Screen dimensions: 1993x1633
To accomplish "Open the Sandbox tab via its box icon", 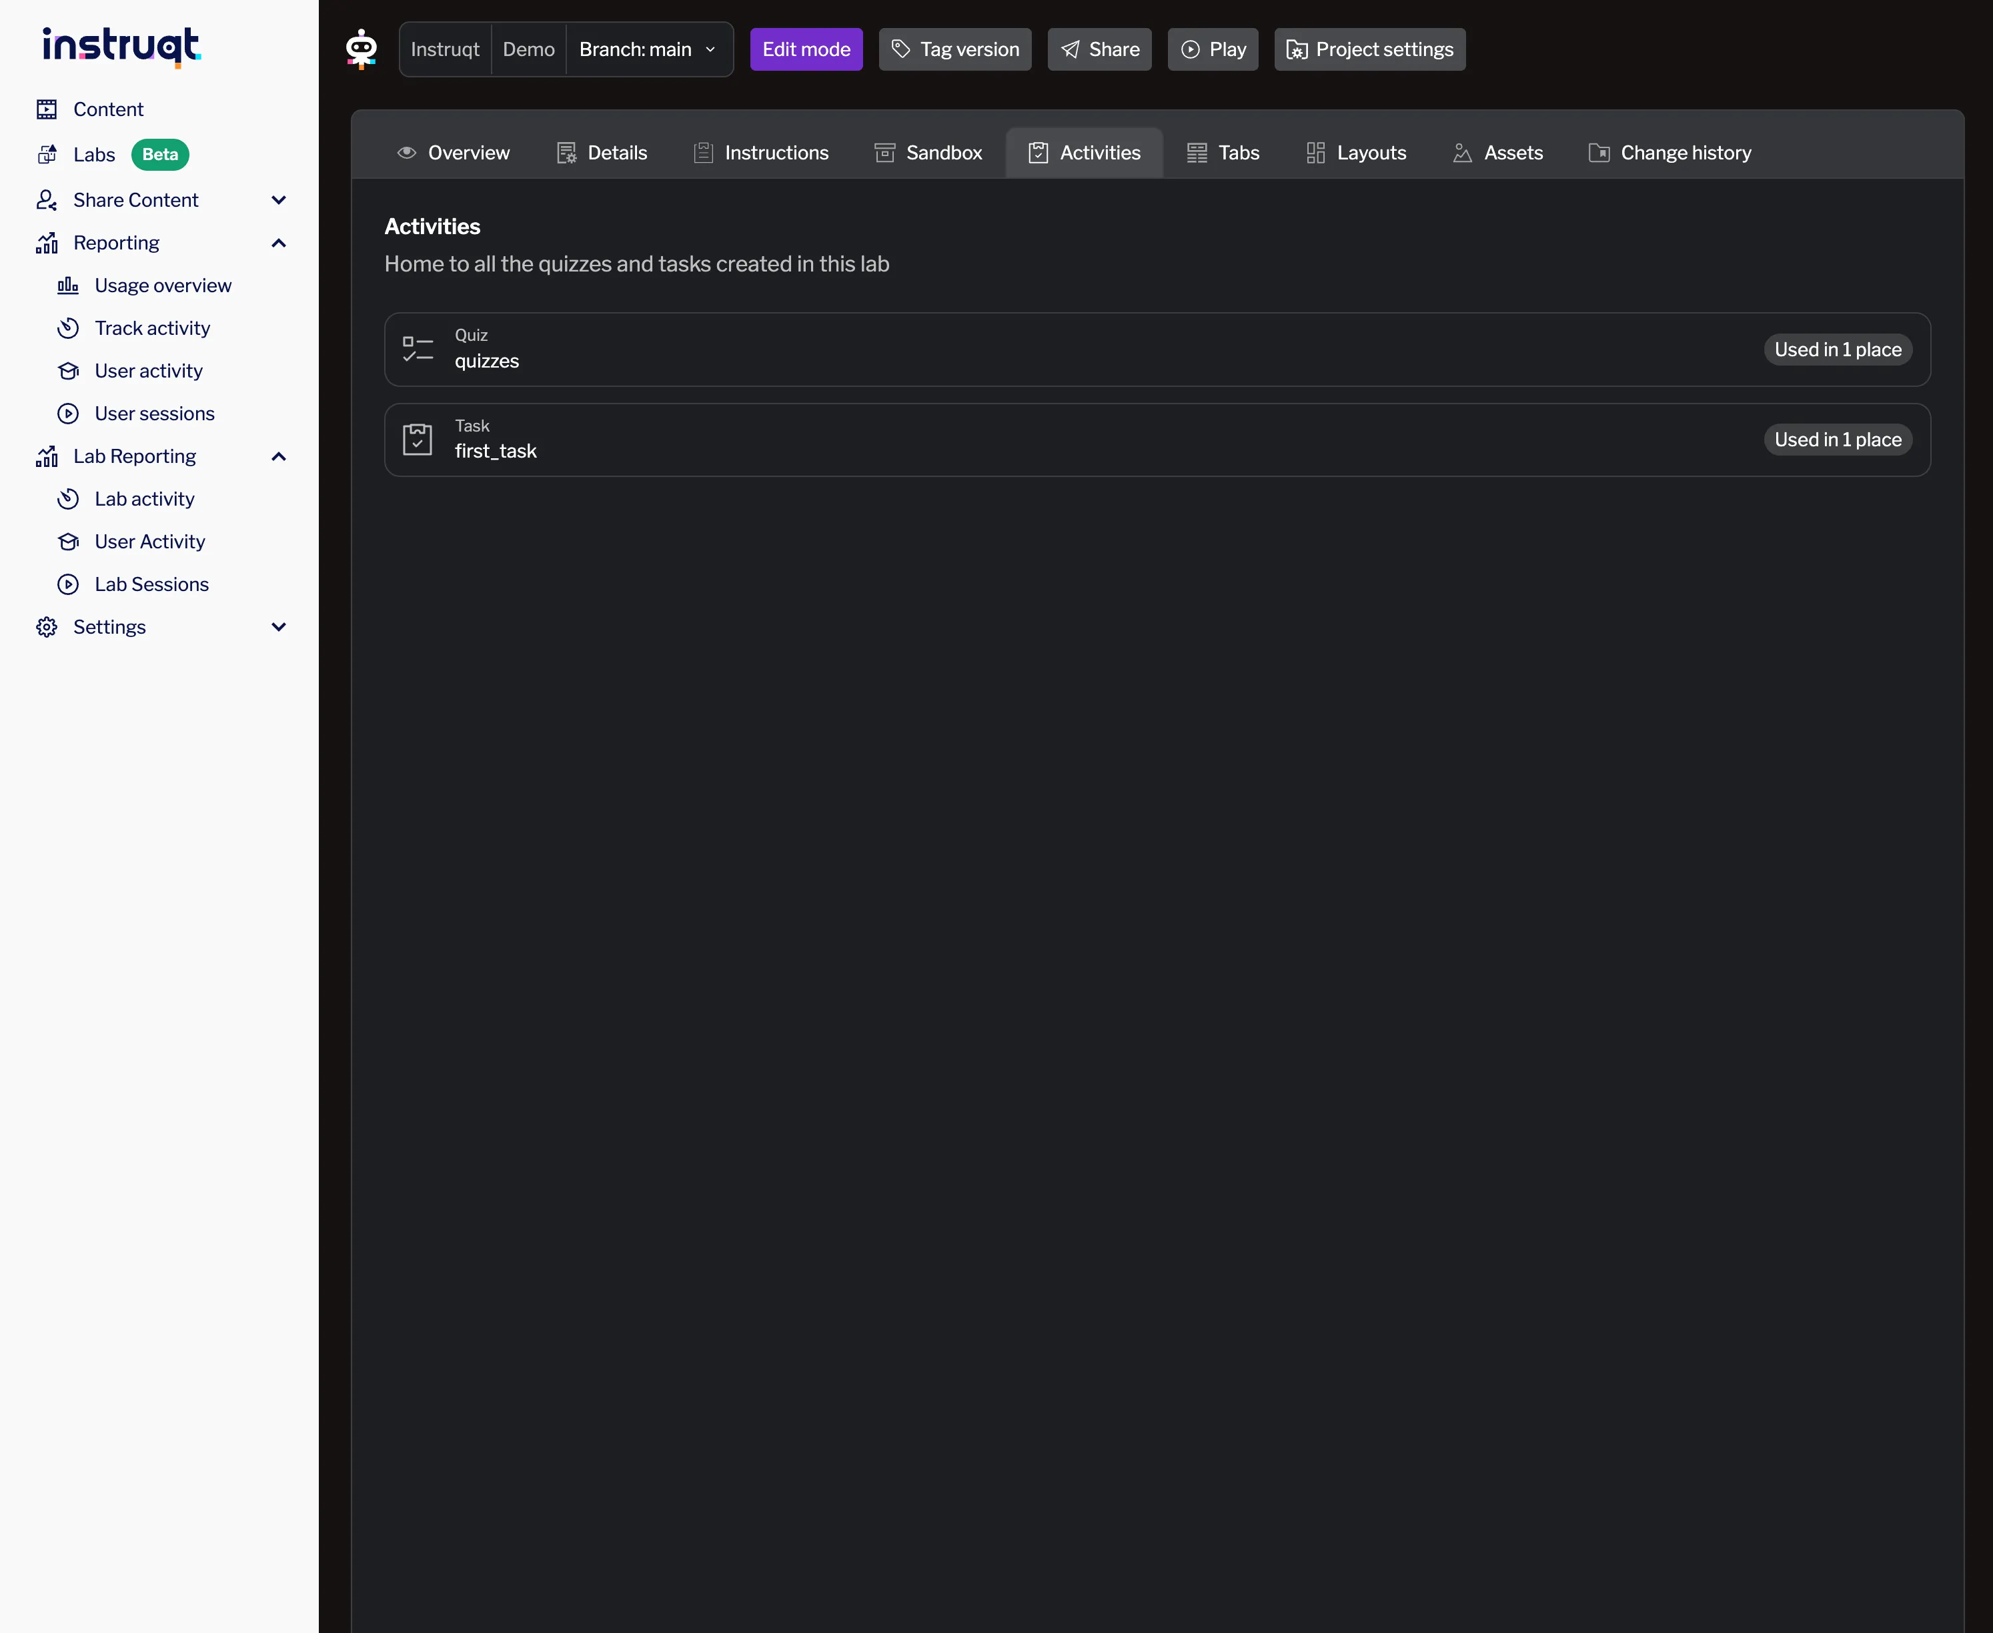I will tap(885, 152).
